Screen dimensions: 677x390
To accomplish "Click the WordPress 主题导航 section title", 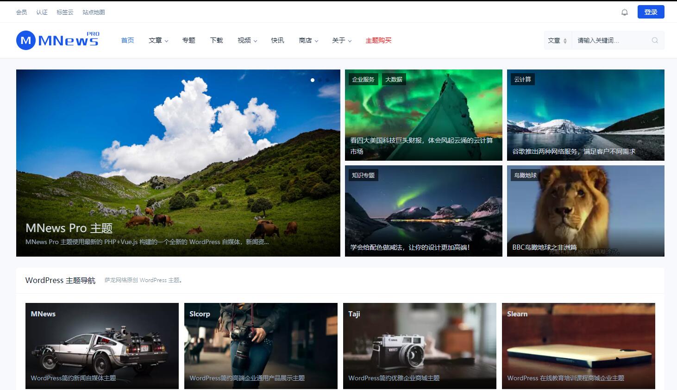I will coord(60,280).
